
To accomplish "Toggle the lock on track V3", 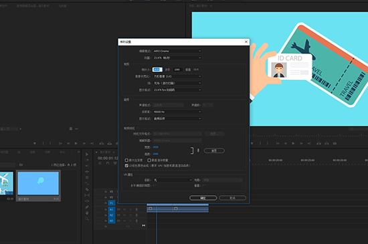I will (106, 191).
